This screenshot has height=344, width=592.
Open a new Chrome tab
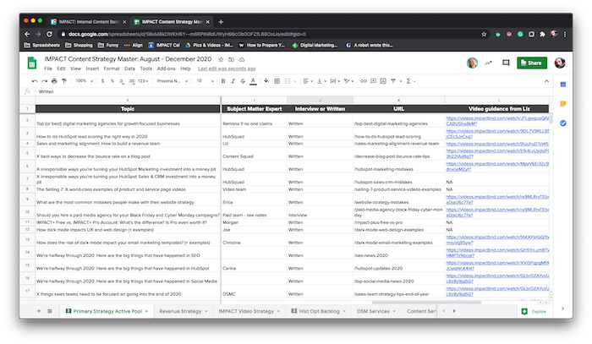[221, 22]
